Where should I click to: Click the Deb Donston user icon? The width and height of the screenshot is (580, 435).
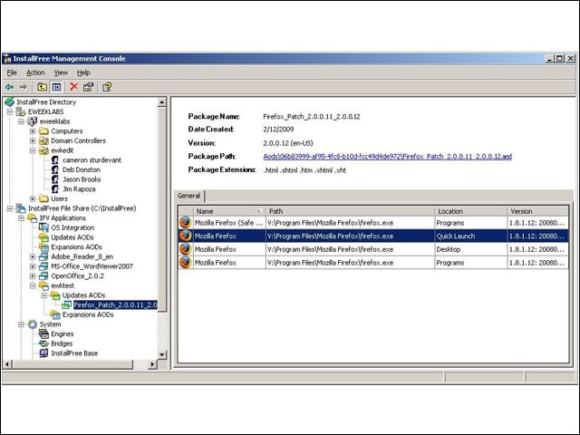tap(55, 169)
